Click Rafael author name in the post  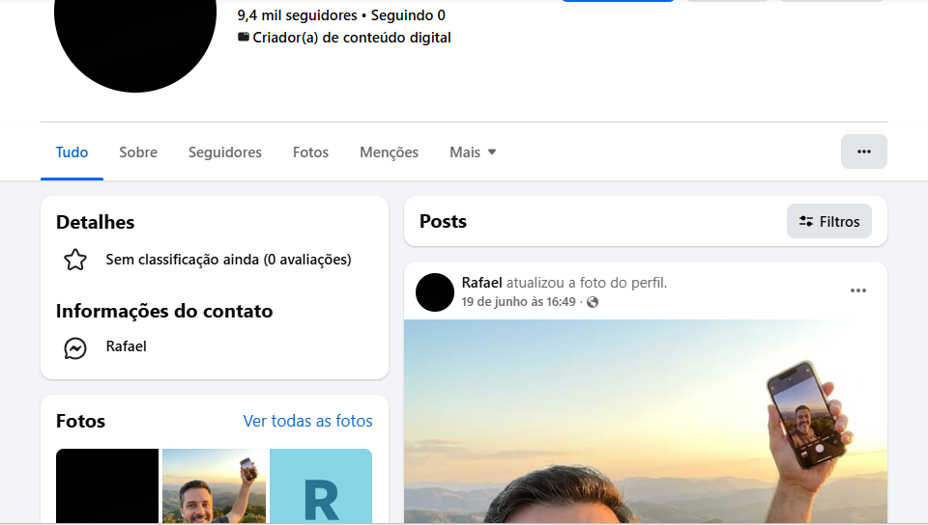pos(481,283)
